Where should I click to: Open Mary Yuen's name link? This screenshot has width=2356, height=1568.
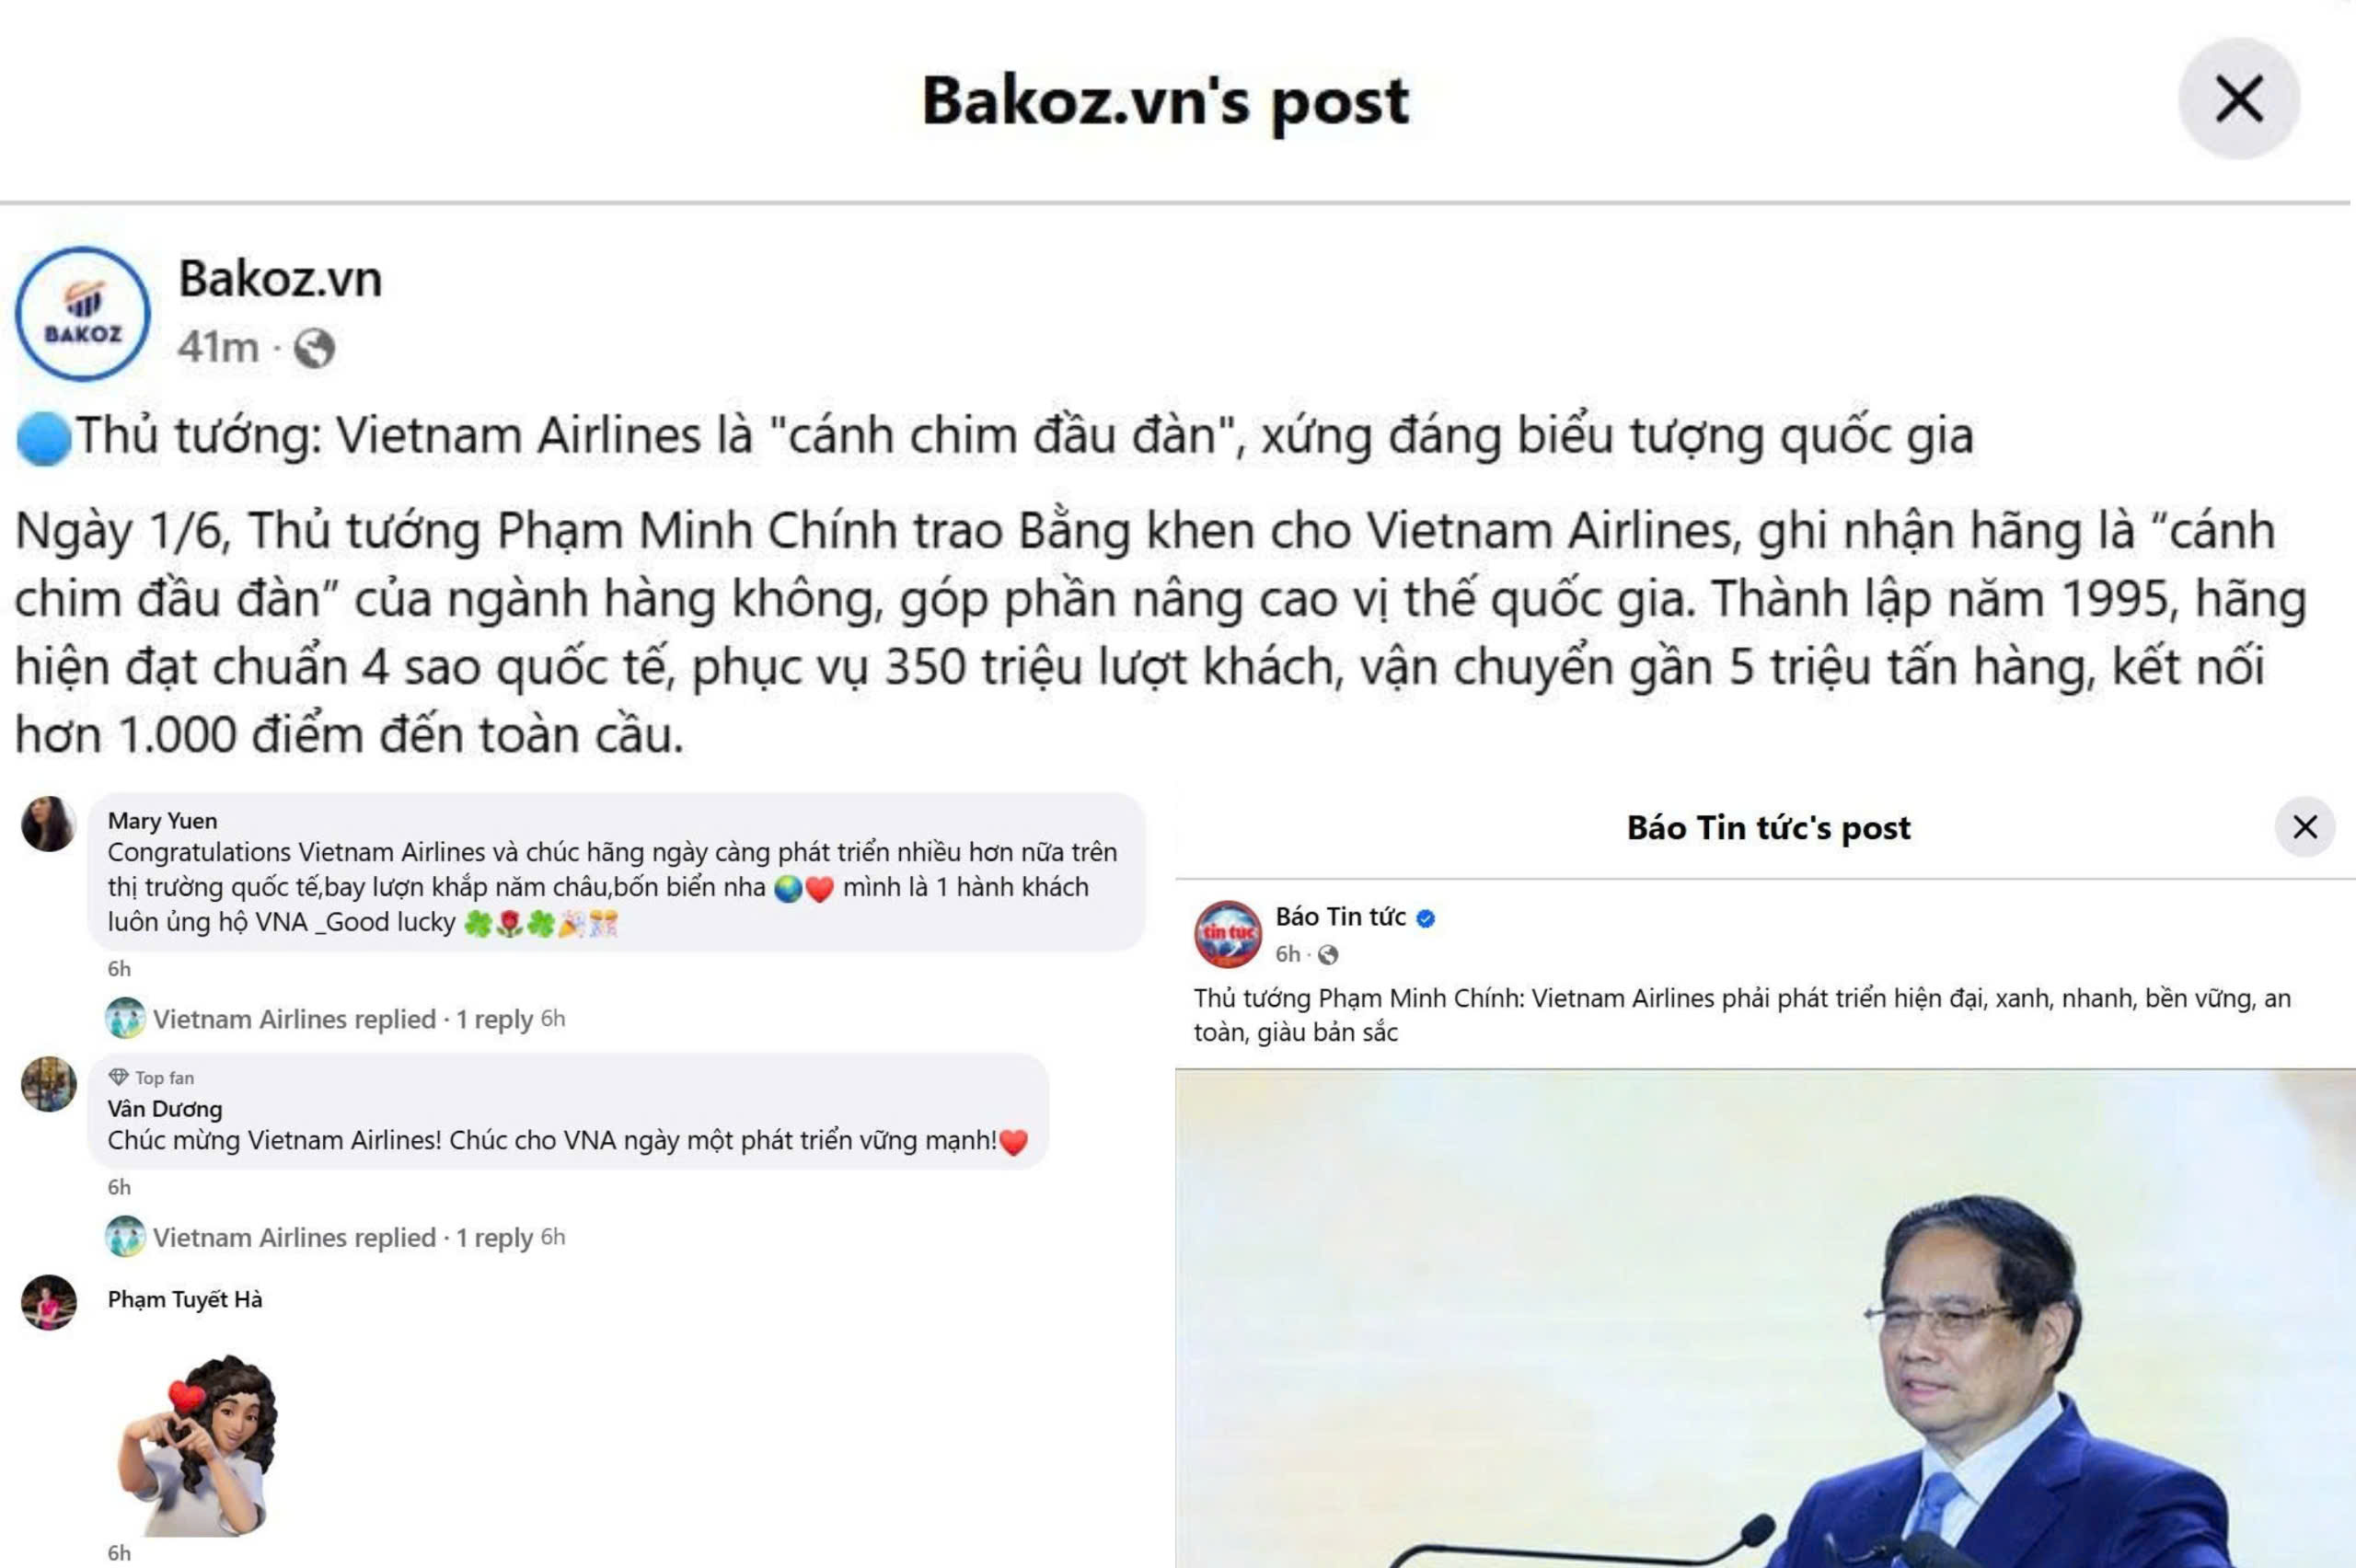[x=162, y=821]
